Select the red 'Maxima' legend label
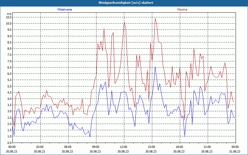 pyautogui.click(x=182, y=10)
